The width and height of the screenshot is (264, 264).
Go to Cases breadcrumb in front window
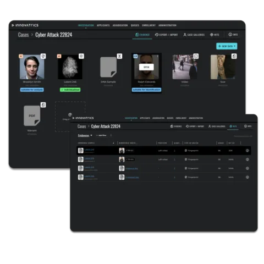(81, 127)
